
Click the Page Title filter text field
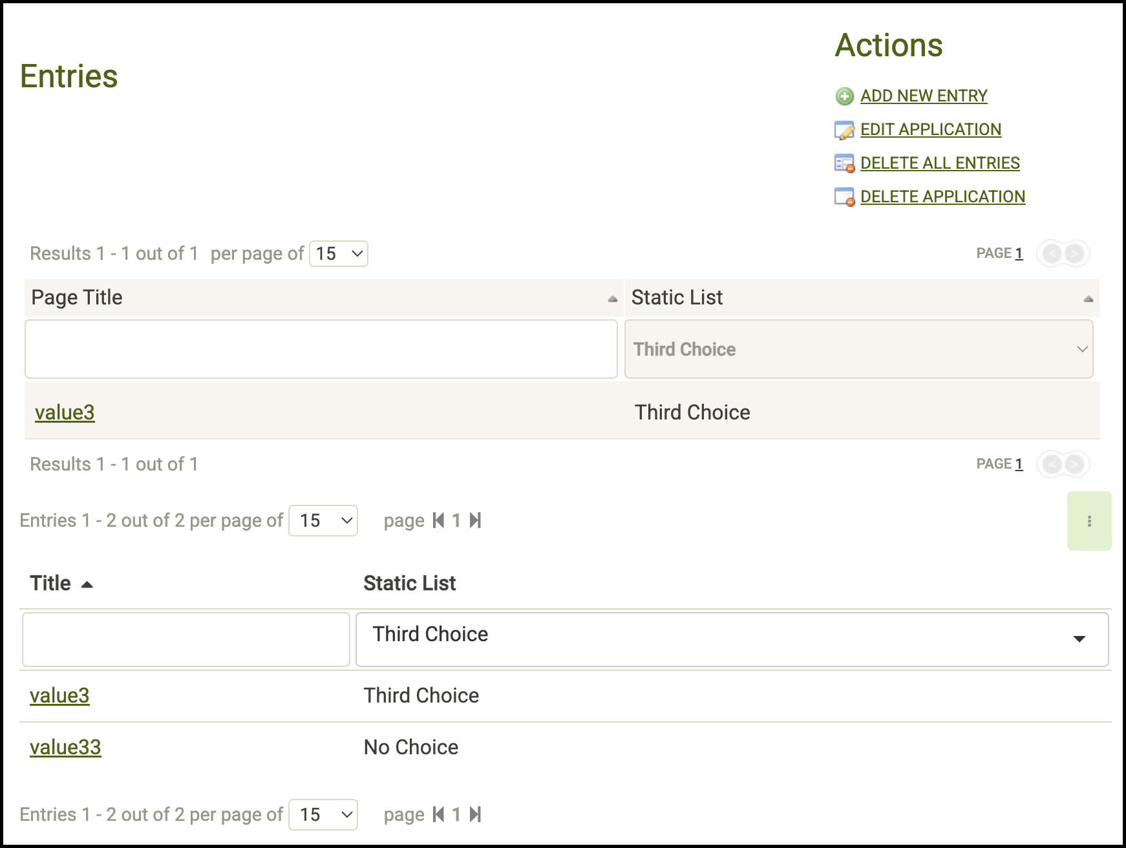321,349
